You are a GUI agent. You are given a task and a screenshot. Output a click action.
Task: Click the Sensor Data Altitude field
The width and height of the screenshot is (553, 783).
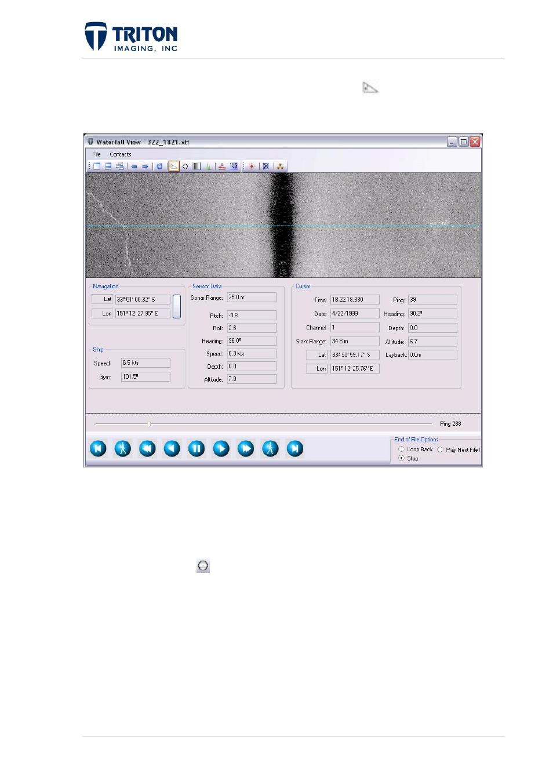(252, 379)
